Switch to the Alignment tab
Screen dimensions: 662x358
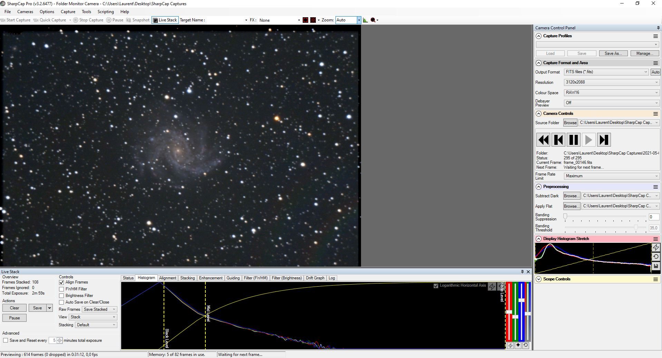[x=168, y=278]
